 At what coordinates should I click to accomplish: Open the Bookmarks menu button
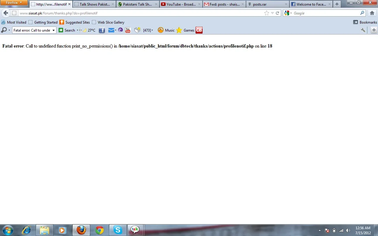(x=365, y=22)
